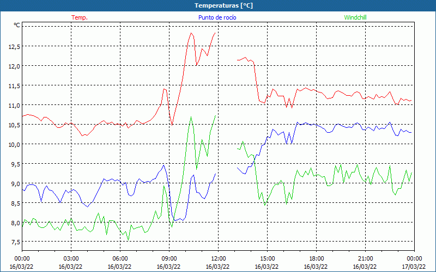
Task: Click the °C axis unit label
Action: 17,25
